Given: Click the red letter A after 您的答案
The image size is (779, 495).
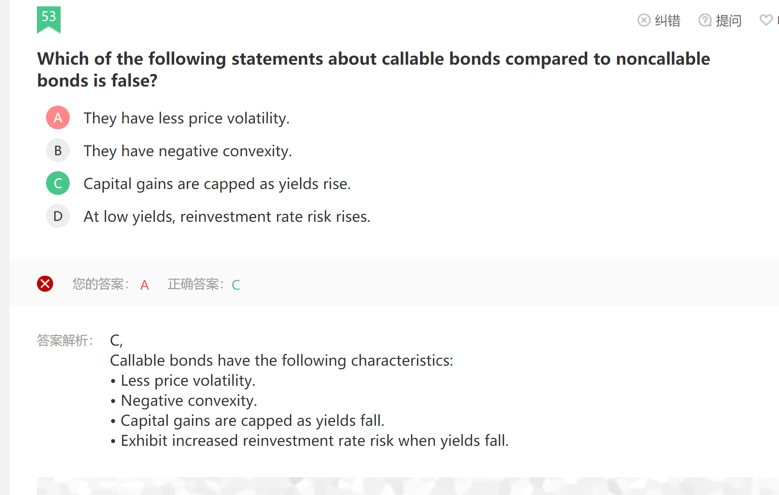Looking at the screenshot, I should [x=144, y=285].
